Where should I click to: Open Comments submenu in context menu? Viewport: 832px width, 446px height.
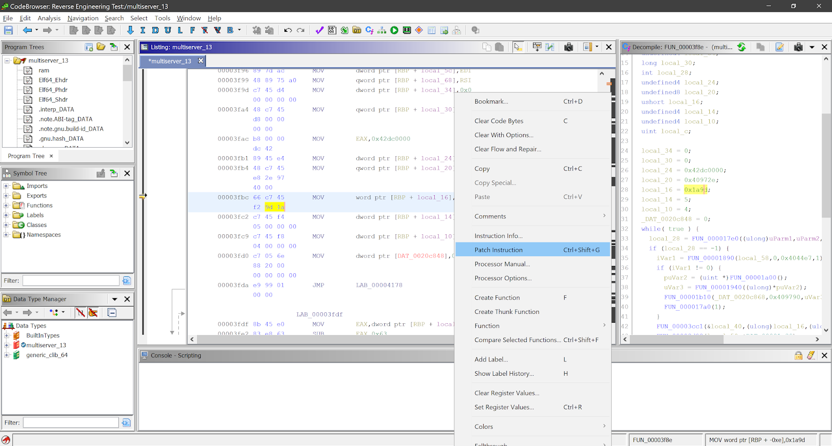(x=532, y=216)
